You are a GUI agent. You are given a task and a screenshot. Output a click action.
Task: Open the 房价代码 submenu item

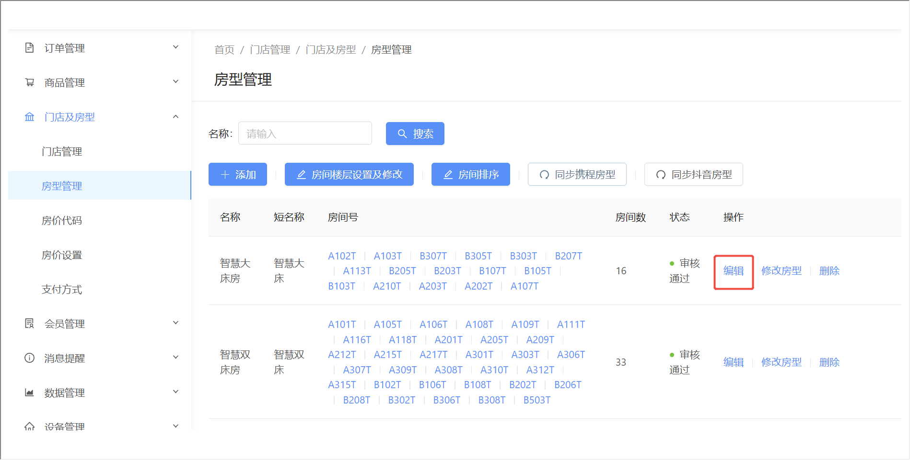100,220
